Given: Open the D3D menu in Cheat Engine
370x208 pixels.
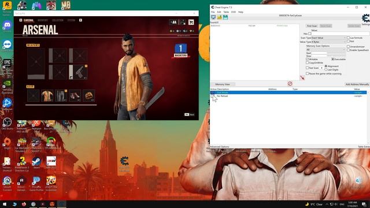Looking at the screenshot, I should [x=234, y=12].
